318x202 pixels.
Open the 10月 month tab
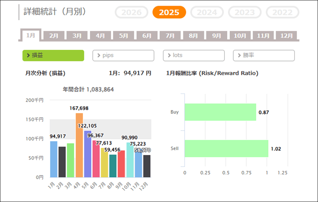(240, 36)
